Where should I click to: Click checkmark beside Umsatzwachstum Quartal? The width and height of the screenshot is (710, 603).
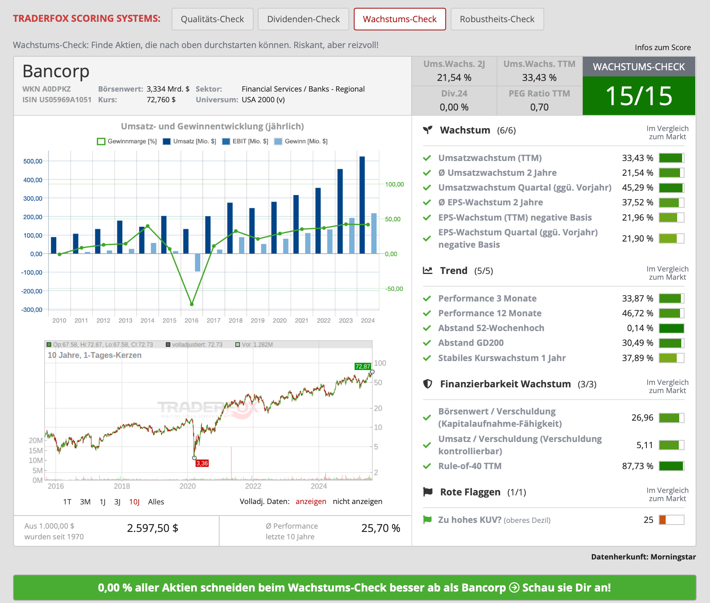(x=427, y=188)
